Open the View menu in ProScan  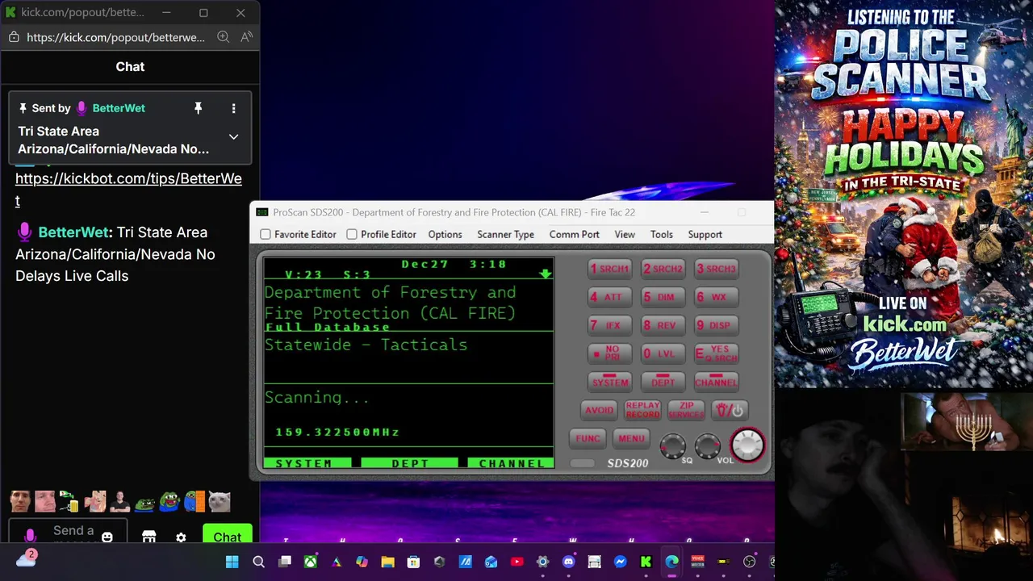pos(625,234)
